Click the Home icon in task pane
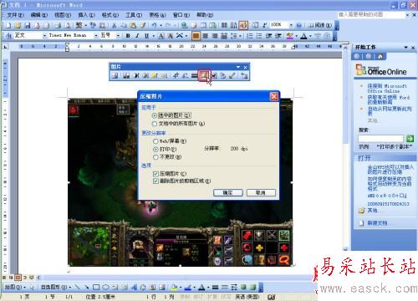This screenshot has height=301, width=418. pos(380,57)
